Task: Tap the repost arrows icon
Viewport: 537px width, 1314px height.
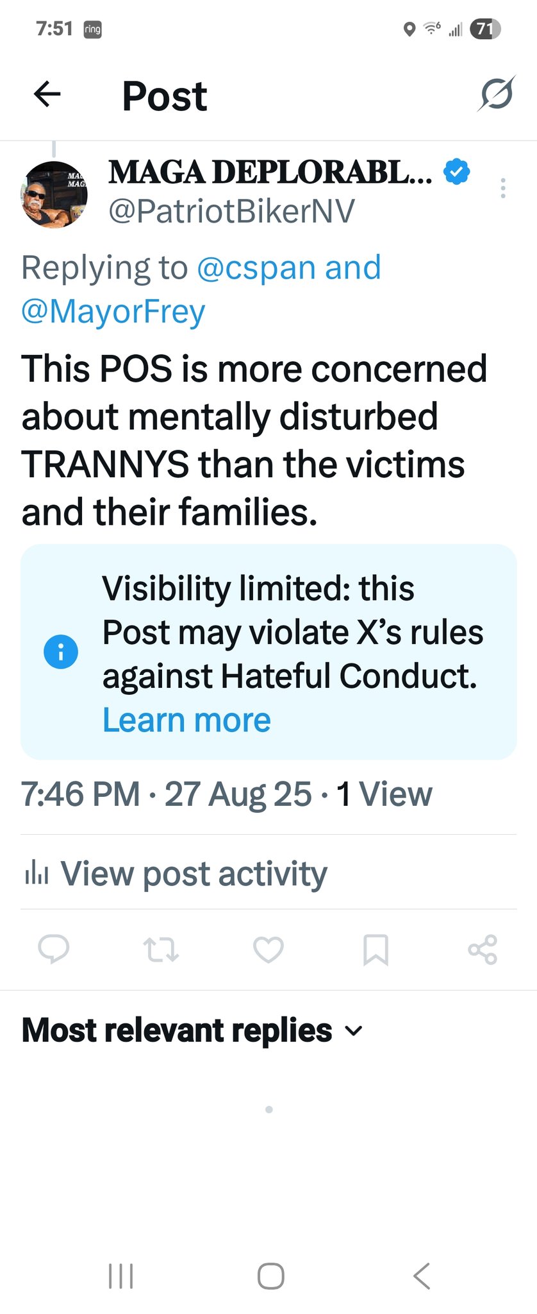Action: (x=161, y=950)
